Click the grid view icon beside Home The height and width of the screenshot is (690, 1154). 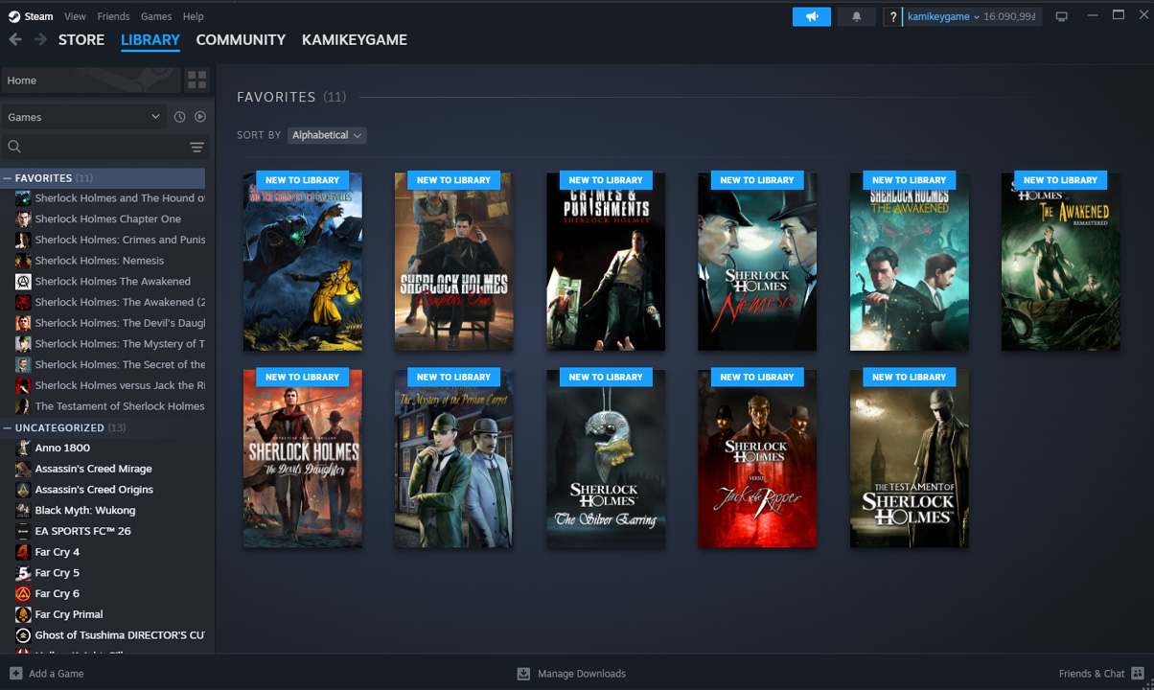click(x=196, y=80)
